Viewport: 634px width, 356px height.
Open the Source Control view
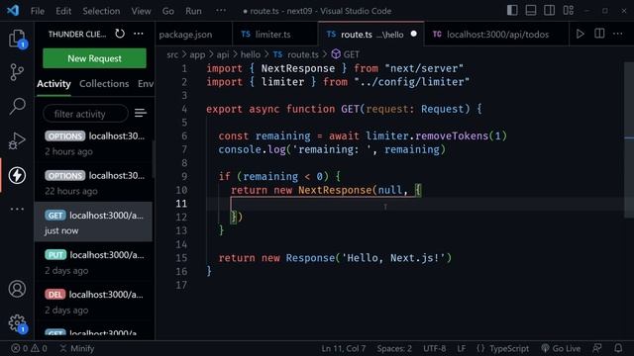point(17,72)
